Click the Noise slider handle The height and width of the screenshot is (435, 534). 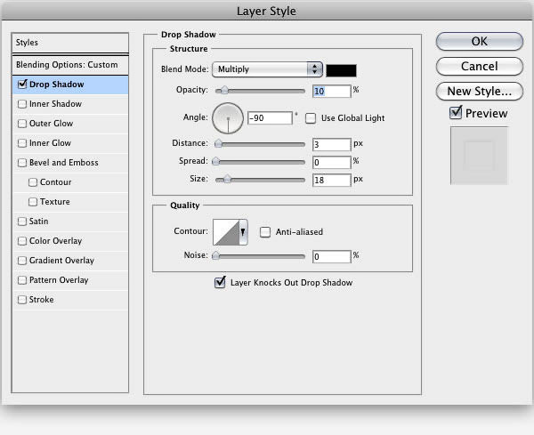215,255
